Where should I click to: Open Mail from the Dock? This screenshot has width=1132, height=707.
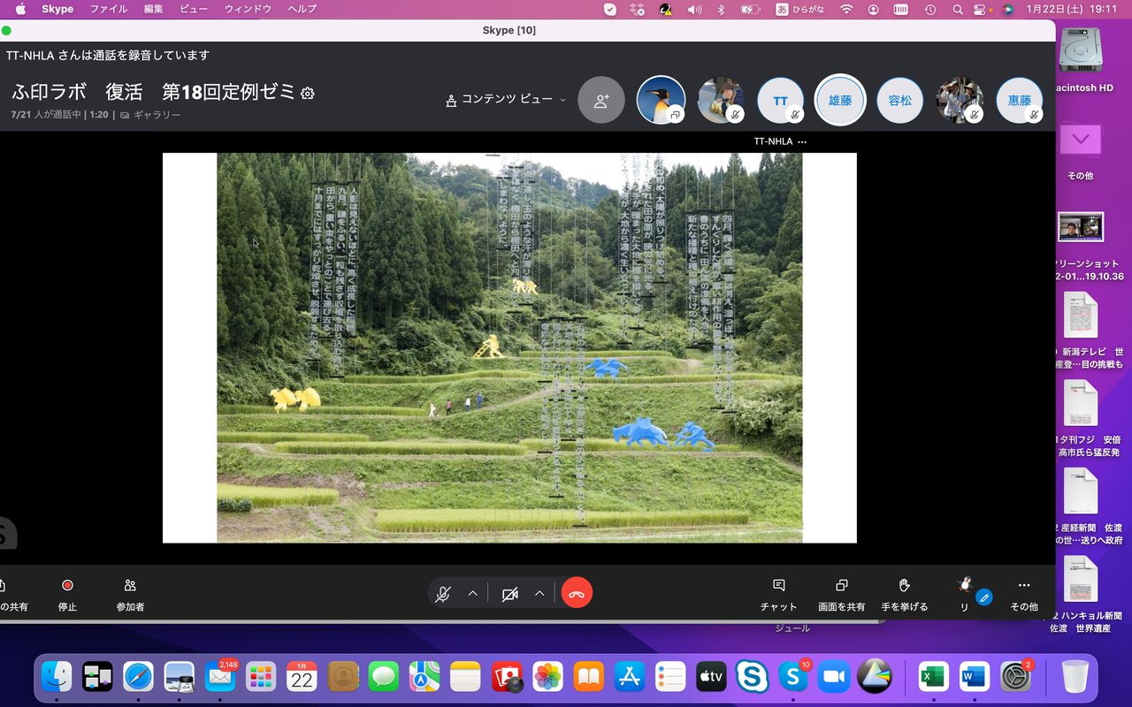click(x=220, y=677)
